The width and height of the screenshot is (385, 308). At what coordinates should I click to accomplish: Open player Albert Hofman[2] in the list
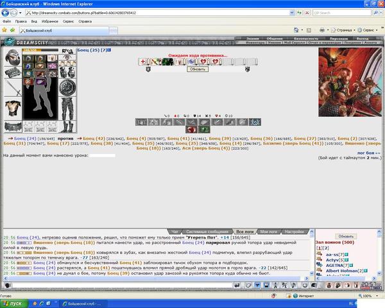[345, 271]
